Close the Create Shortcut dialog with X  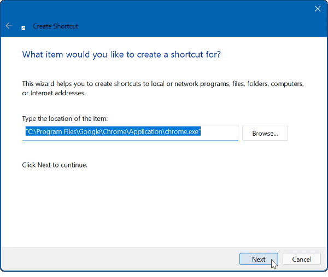(318, 9)
